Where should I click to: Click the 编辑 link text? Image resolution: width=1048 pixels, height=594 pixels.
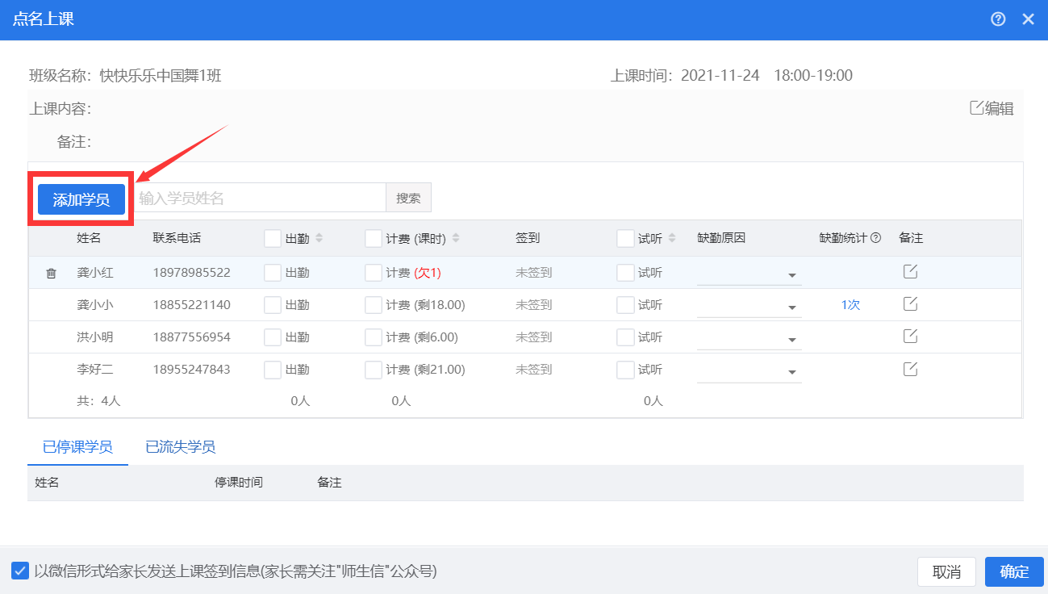tap(999, 108)
